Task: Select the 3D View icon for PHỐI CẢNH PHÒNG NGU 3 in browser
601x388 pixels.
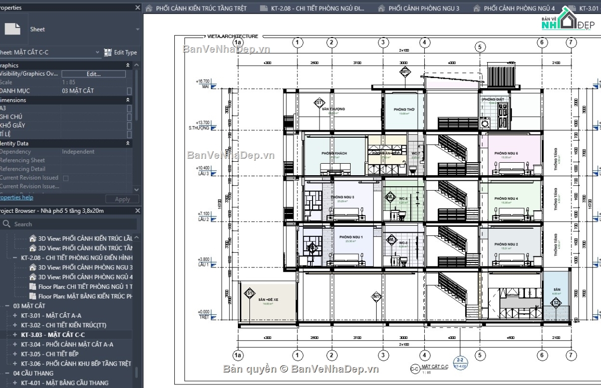Action: 33,267
